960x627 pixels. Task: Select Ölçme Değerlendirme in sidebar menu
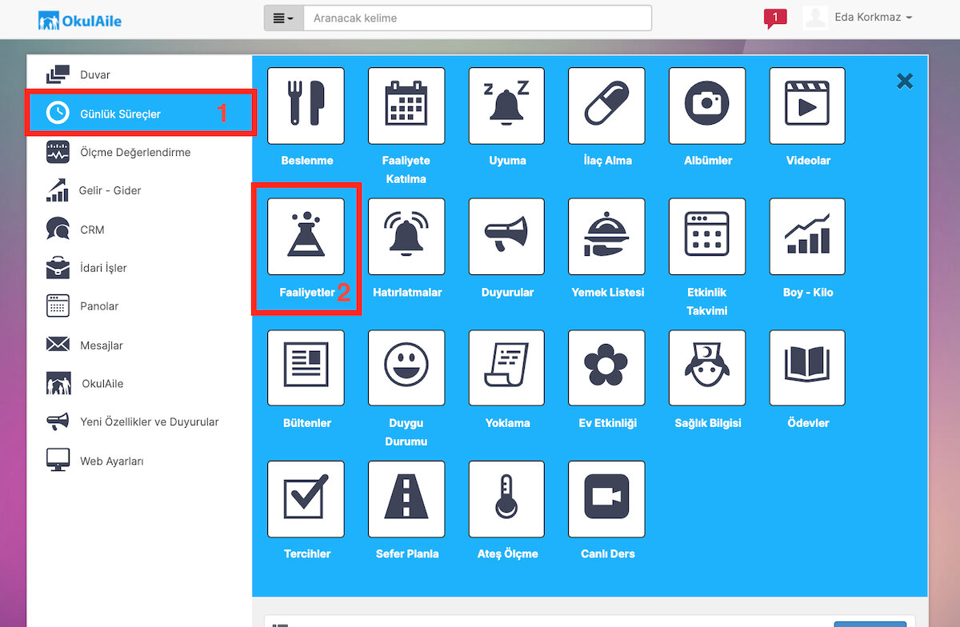pos(135,152)
